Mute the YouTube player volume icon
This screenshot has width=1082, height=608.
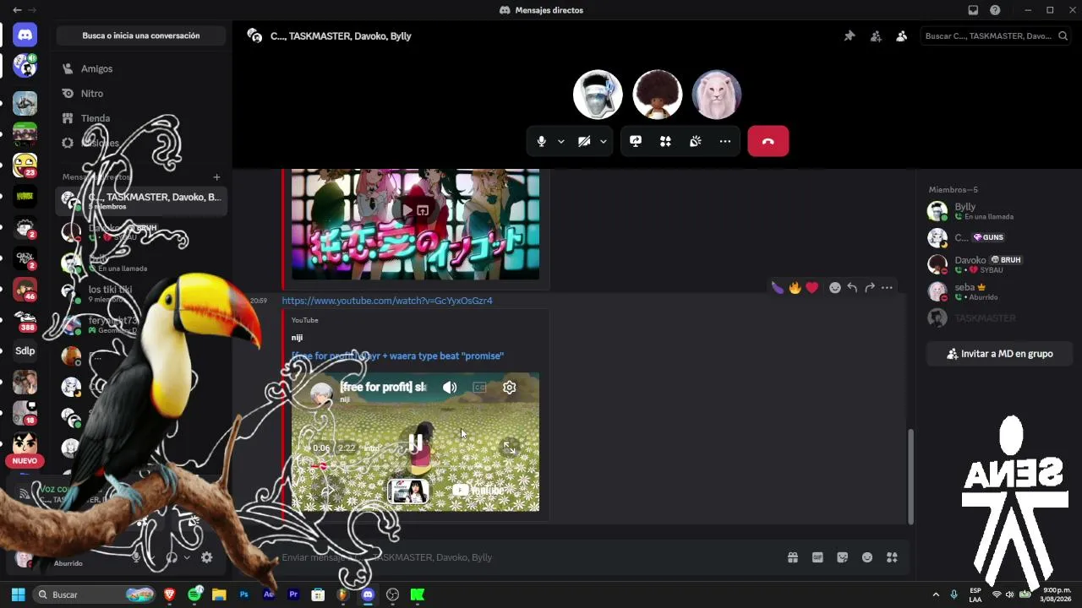(450, 388)
